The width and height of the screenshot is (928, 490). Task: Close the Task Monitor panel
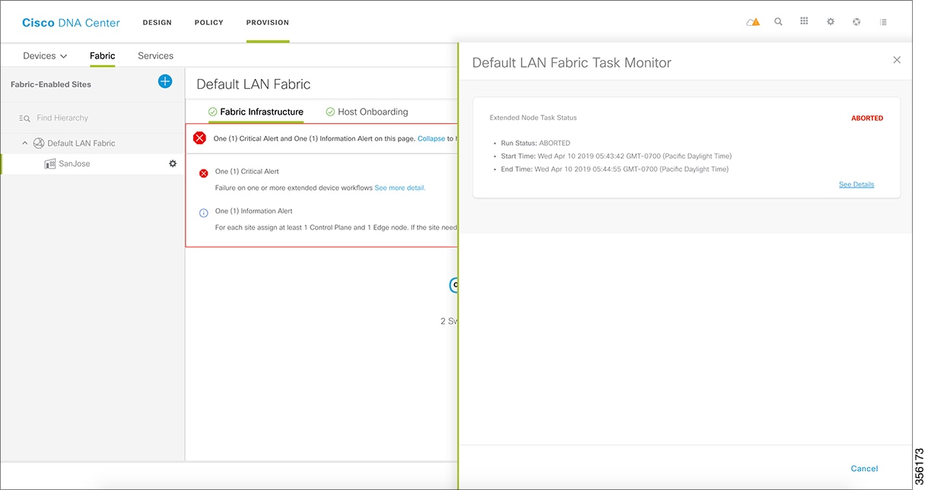[x=897, y=60]
